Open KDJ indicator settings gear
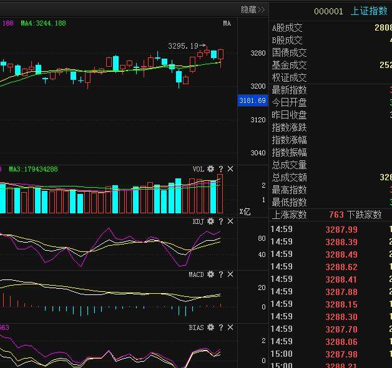 click(210, 221)
